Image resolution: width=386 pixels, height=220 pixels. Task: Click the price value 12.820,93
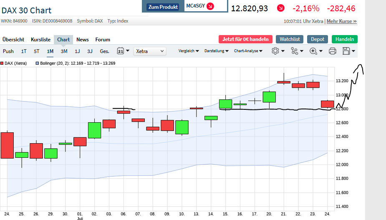(250, 8)
